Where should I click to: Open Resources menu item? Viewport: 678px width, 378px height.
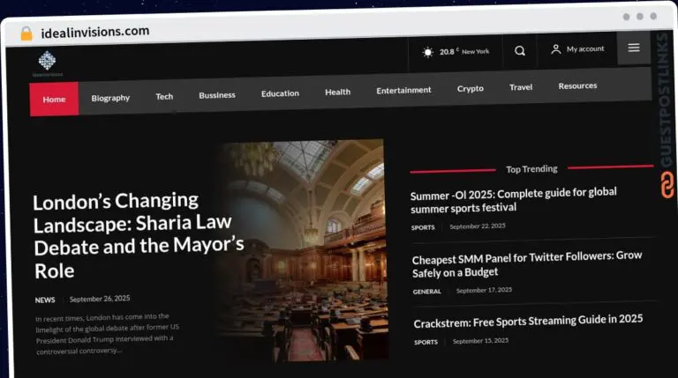point(577,85)
